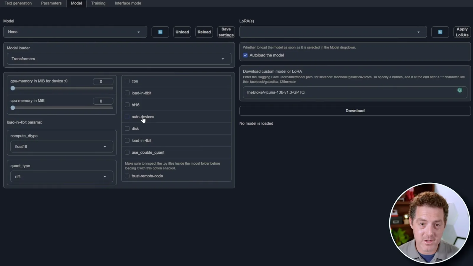Screen dimensions: 473x266
Task: Click the 'No model is loaded' status text
Action: point(256,123)
